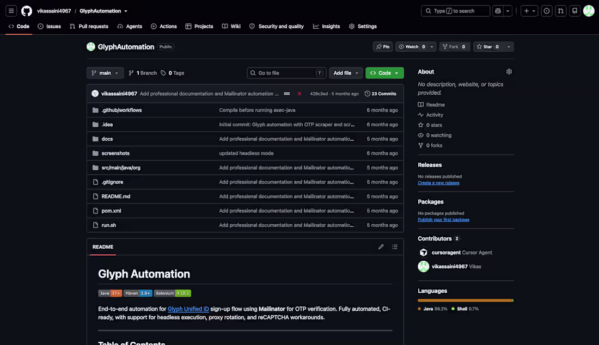Viewport: 599px width, 345px height.
Task: View failed check status red X
Action: [299, 94]
